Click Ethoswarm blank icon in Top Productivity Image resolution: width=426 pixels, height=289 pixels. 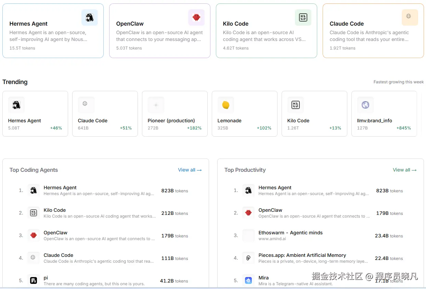click(x=248, y=235)
